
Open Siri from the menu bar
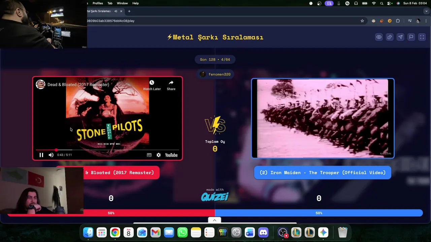tap(398, 3)
